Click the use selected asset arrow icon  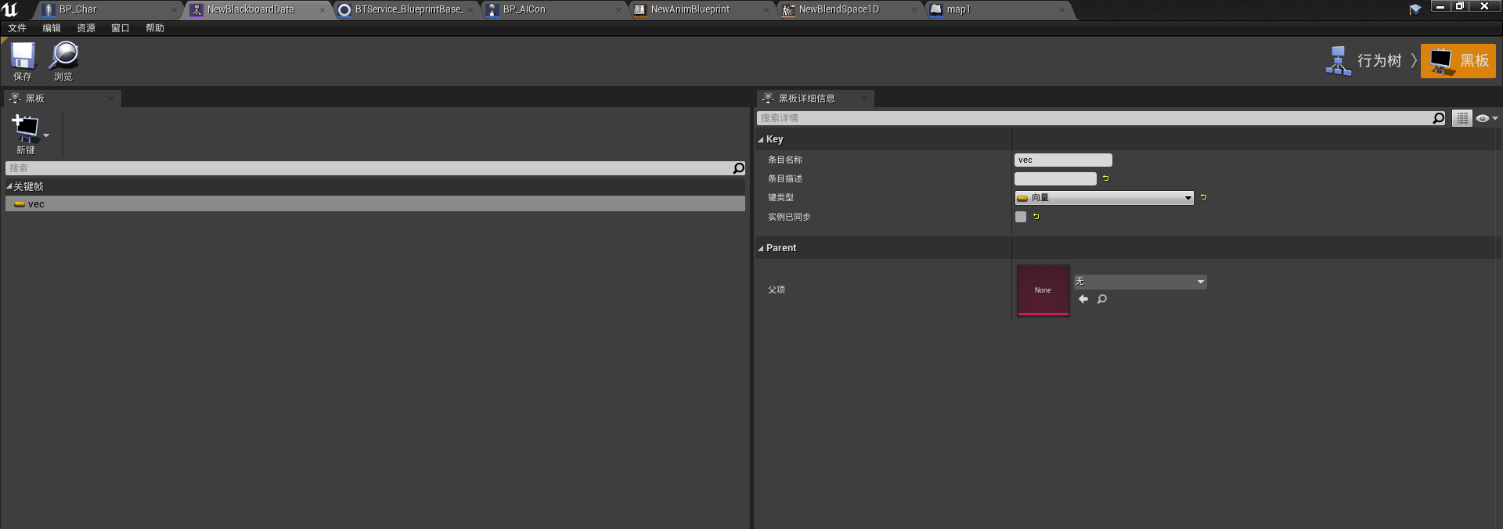[x=1083, y=299]
